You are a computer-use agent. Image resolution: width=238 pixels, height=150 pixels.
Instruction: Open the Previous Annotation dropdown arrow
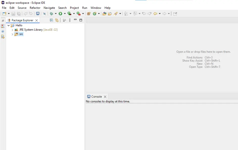click(x=139, y=14)
